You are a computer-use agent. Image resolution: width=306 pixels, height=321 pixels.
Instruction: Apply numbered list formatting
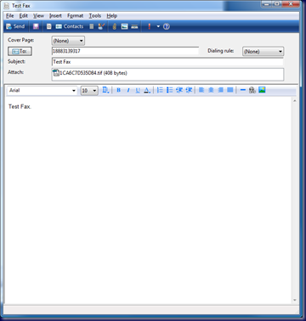(x=160, y=90)
